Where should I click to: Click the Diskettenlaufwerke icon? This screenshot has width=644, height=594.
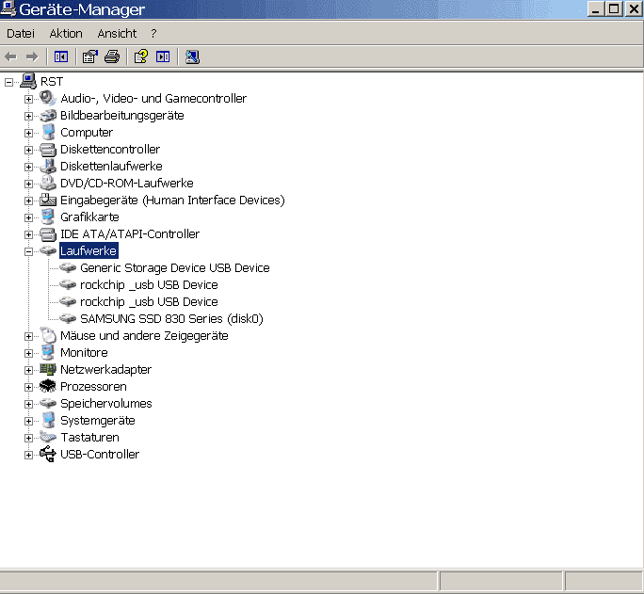48,167
